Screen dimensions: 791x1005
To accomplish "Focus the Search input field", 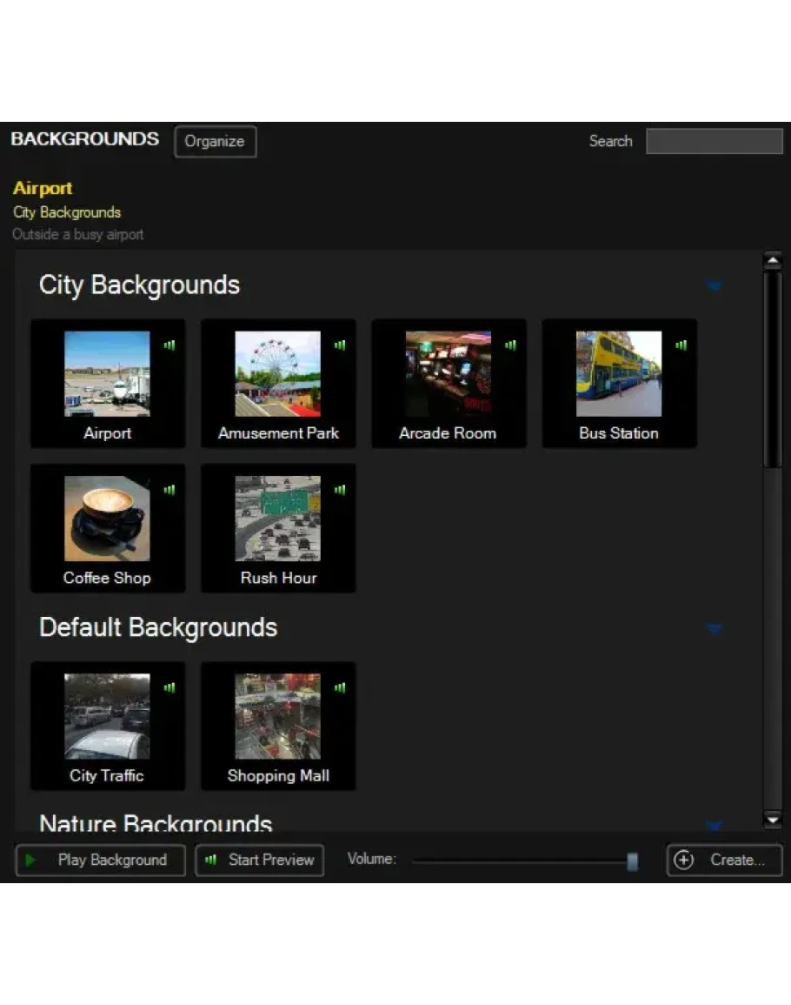I will click(x=714, y=141).
